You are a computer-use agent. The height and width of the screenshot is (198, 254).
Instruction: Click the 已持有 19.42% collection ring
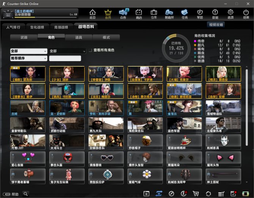[176, 48]
